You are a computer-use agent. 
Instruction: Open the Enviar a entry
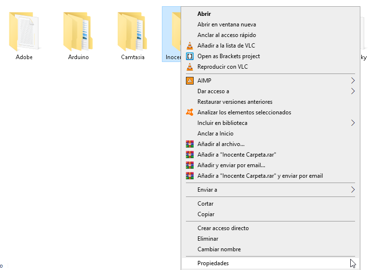pyautogui.click(x=271, y=190)
